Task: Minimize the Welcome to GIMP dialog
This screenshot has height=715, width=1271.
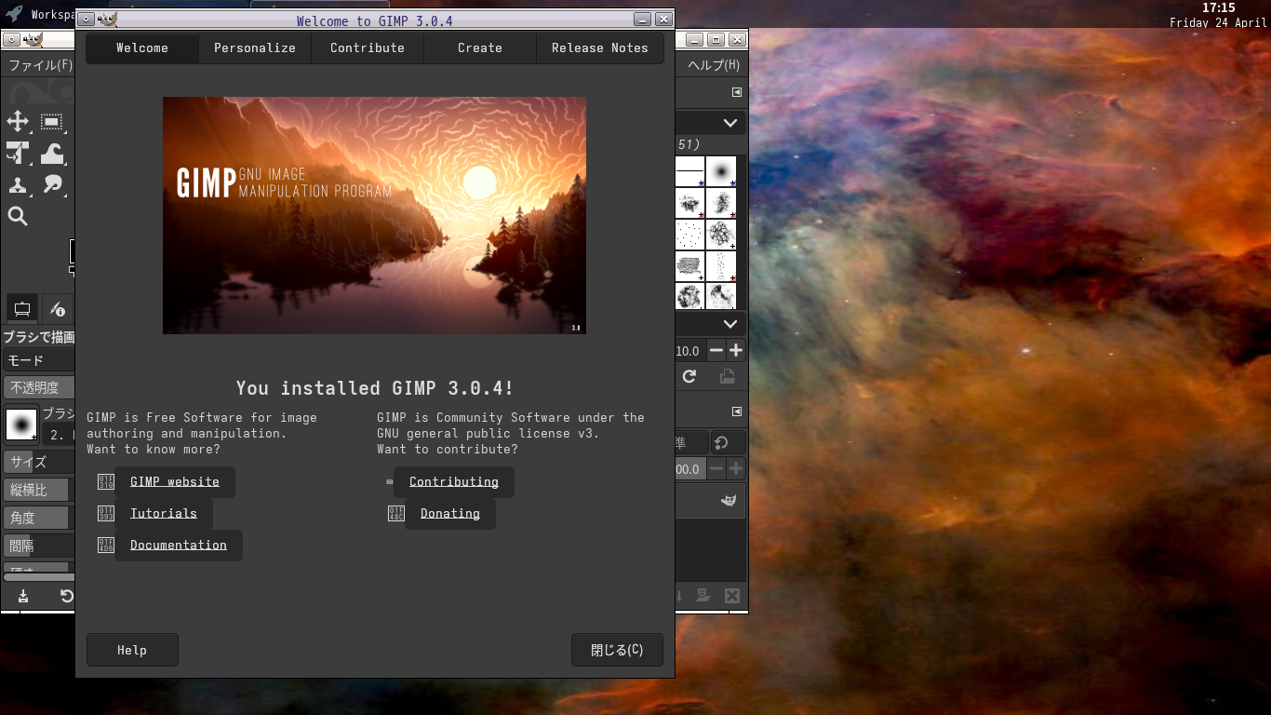Action: pyautogui.click(x=642, y=20)
